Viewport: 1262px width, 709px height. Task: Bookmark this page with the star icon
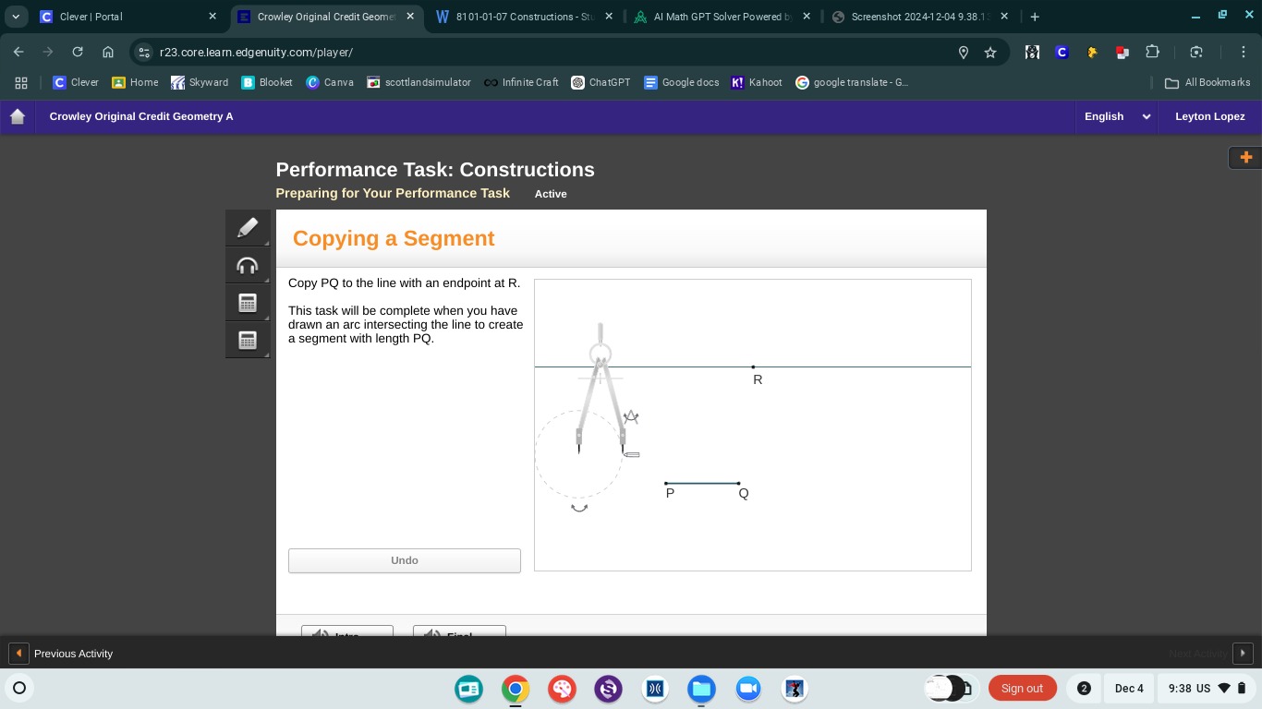[x=990, y=53]
